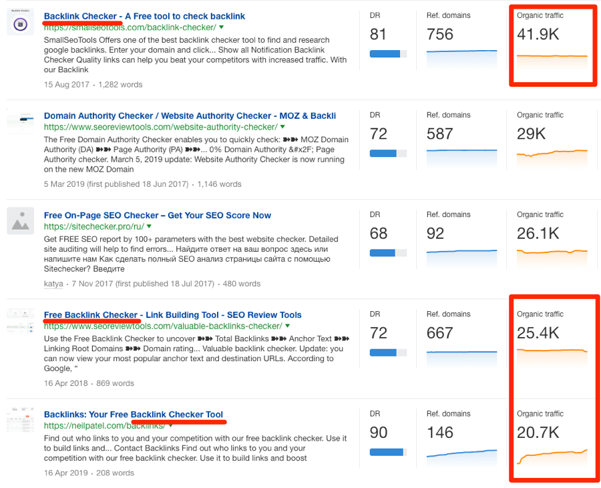The width and height of the screenshot is (601, 488).
Task: Click the text 208 words
Action: [x=115, y=473]
